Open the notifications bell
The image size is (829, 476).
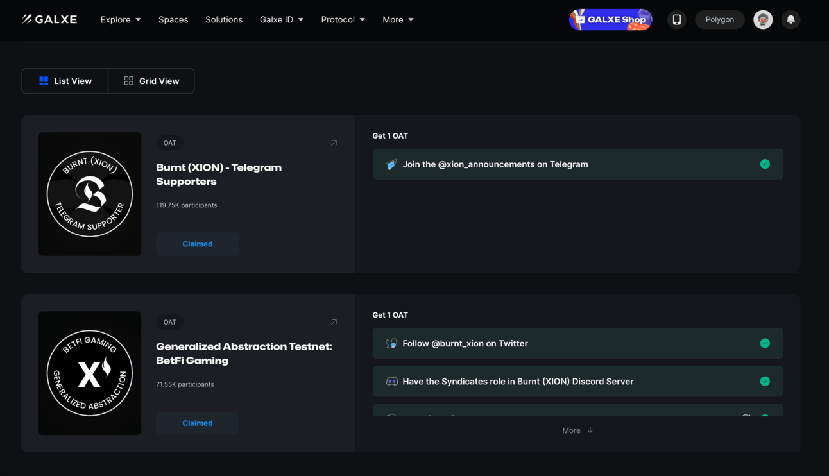pos(791,19)
